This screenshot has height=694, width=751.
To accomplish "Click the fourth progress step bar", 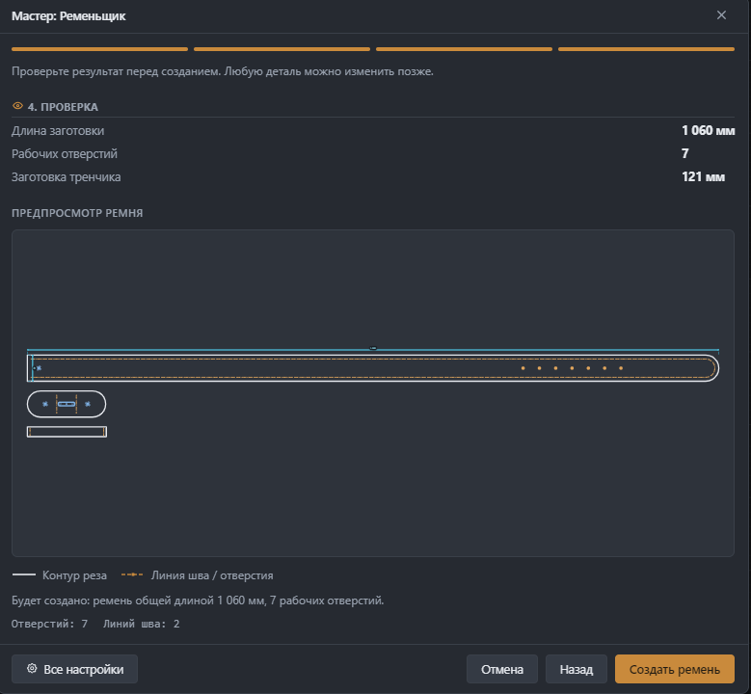I will tap(646, 49).
